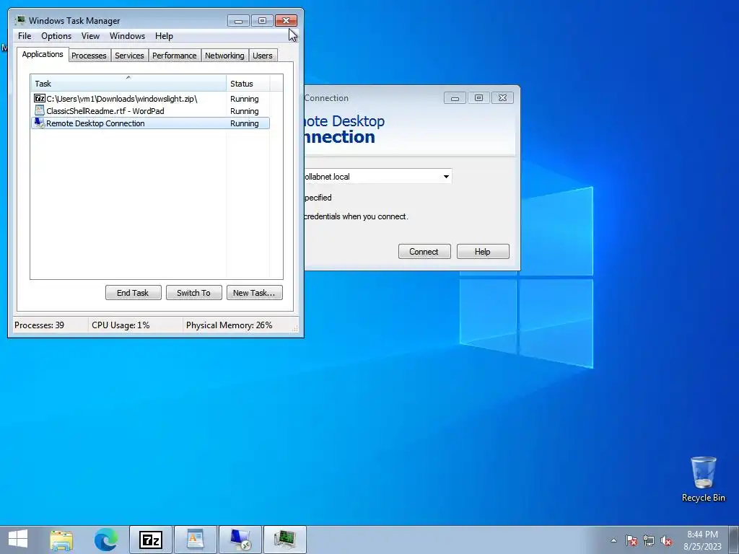The width and height of the screenshot is (739, 554).
Task: Click Running status of WordPad task
Action: coord(244,110)
